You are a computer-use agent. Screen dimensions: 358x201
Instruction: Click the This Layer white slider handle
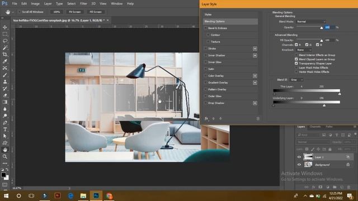point(340,94)
